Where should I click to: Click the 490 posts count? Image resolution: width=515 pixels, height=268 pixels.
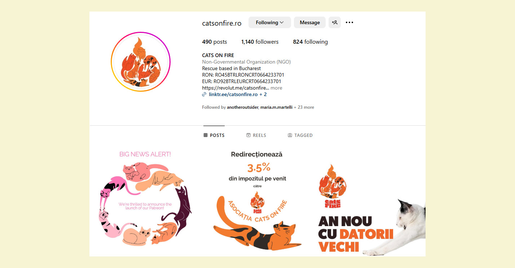(x=215, y=42)
